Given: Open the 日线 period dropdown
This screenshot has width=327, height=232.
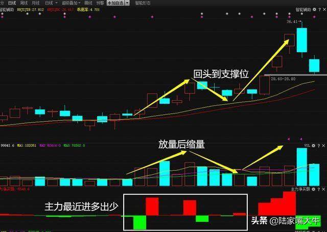Looking at the screenshot, I should 51,3.
